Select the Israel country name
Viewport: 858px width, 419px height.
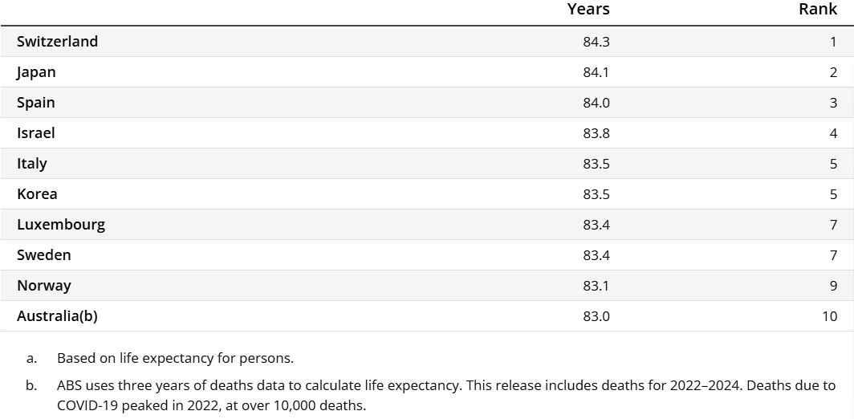36,133
